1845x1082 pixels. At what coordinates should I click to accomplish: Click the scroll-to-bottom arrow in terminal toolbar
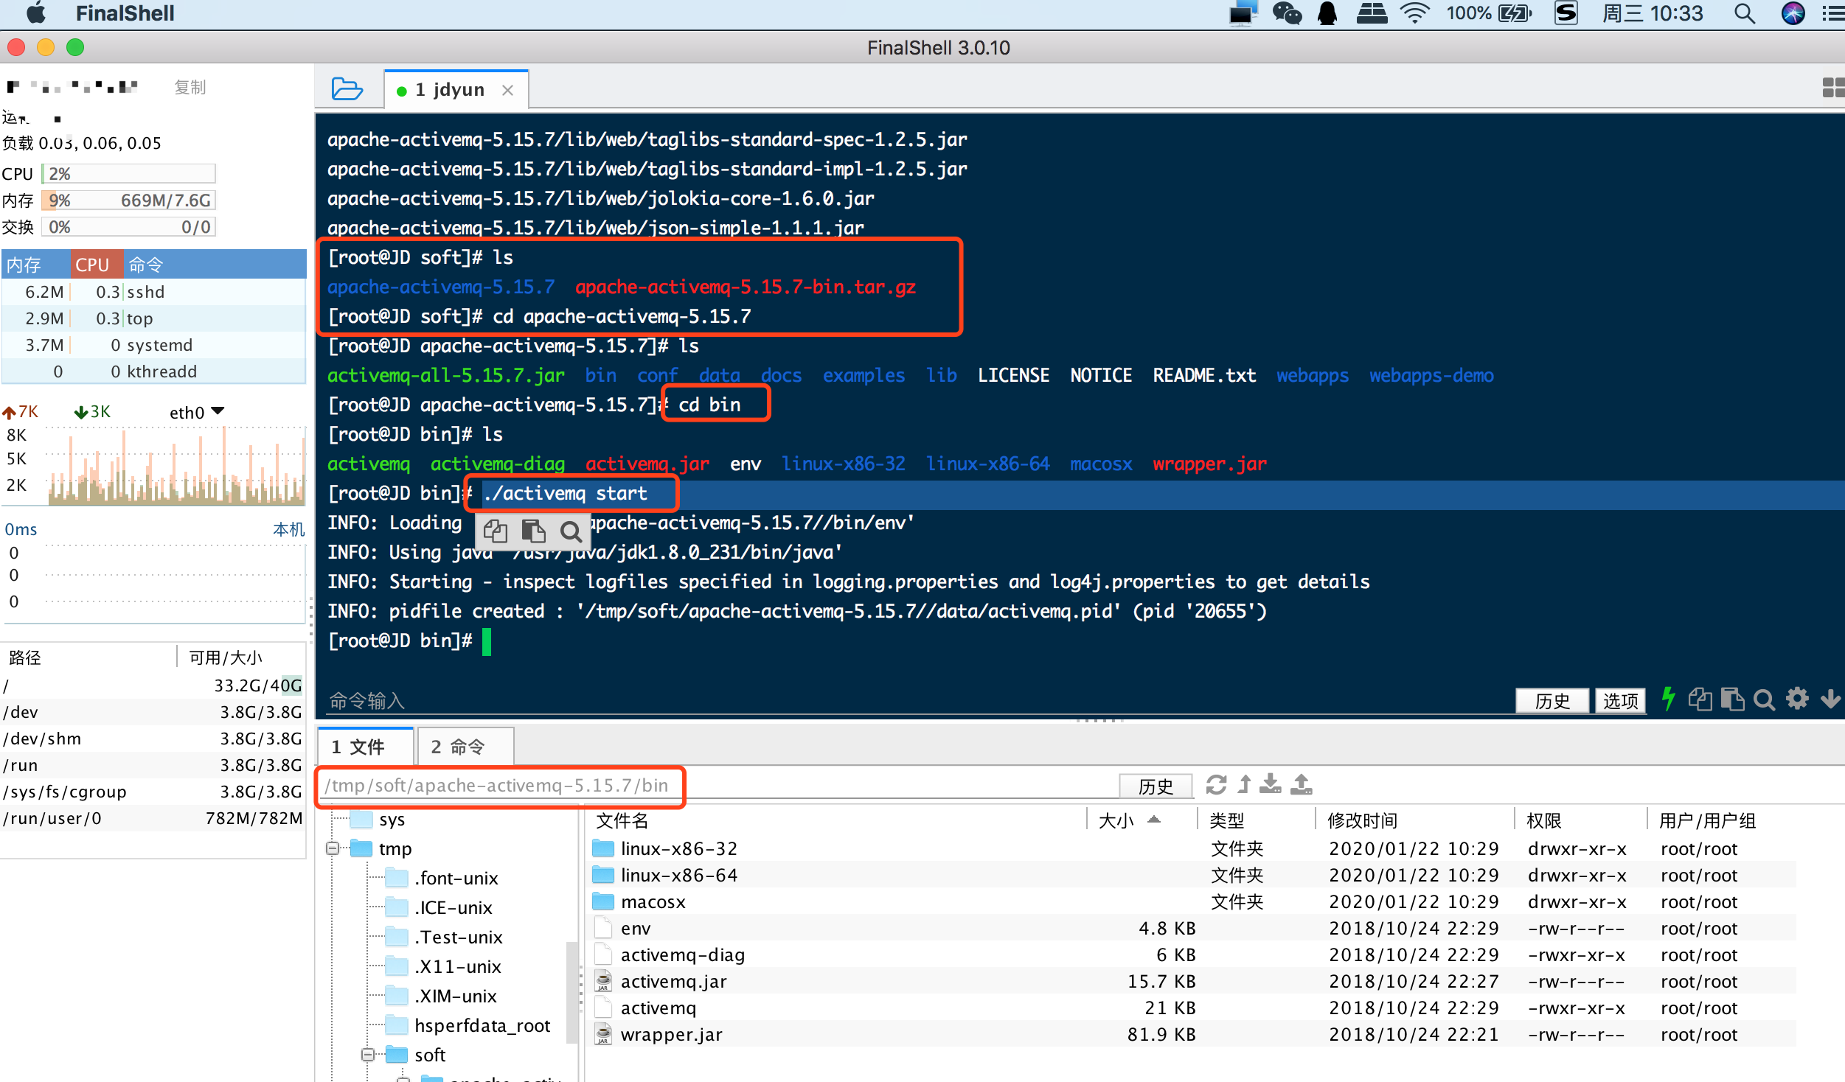coord(1830,698)
